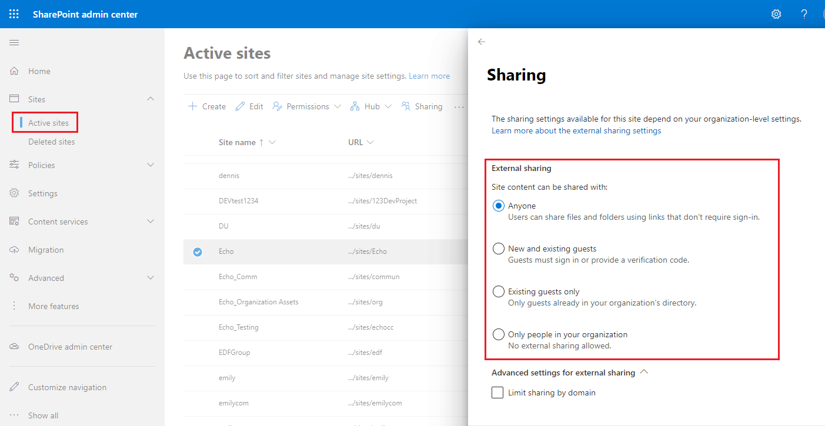The image size is (825, 426).
Task: Open the URL column dropdown
Action: tap(370, 142)
